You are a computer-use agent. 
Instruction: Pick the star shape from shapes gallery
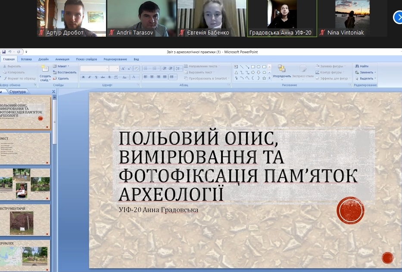click(x=264, y=78)
